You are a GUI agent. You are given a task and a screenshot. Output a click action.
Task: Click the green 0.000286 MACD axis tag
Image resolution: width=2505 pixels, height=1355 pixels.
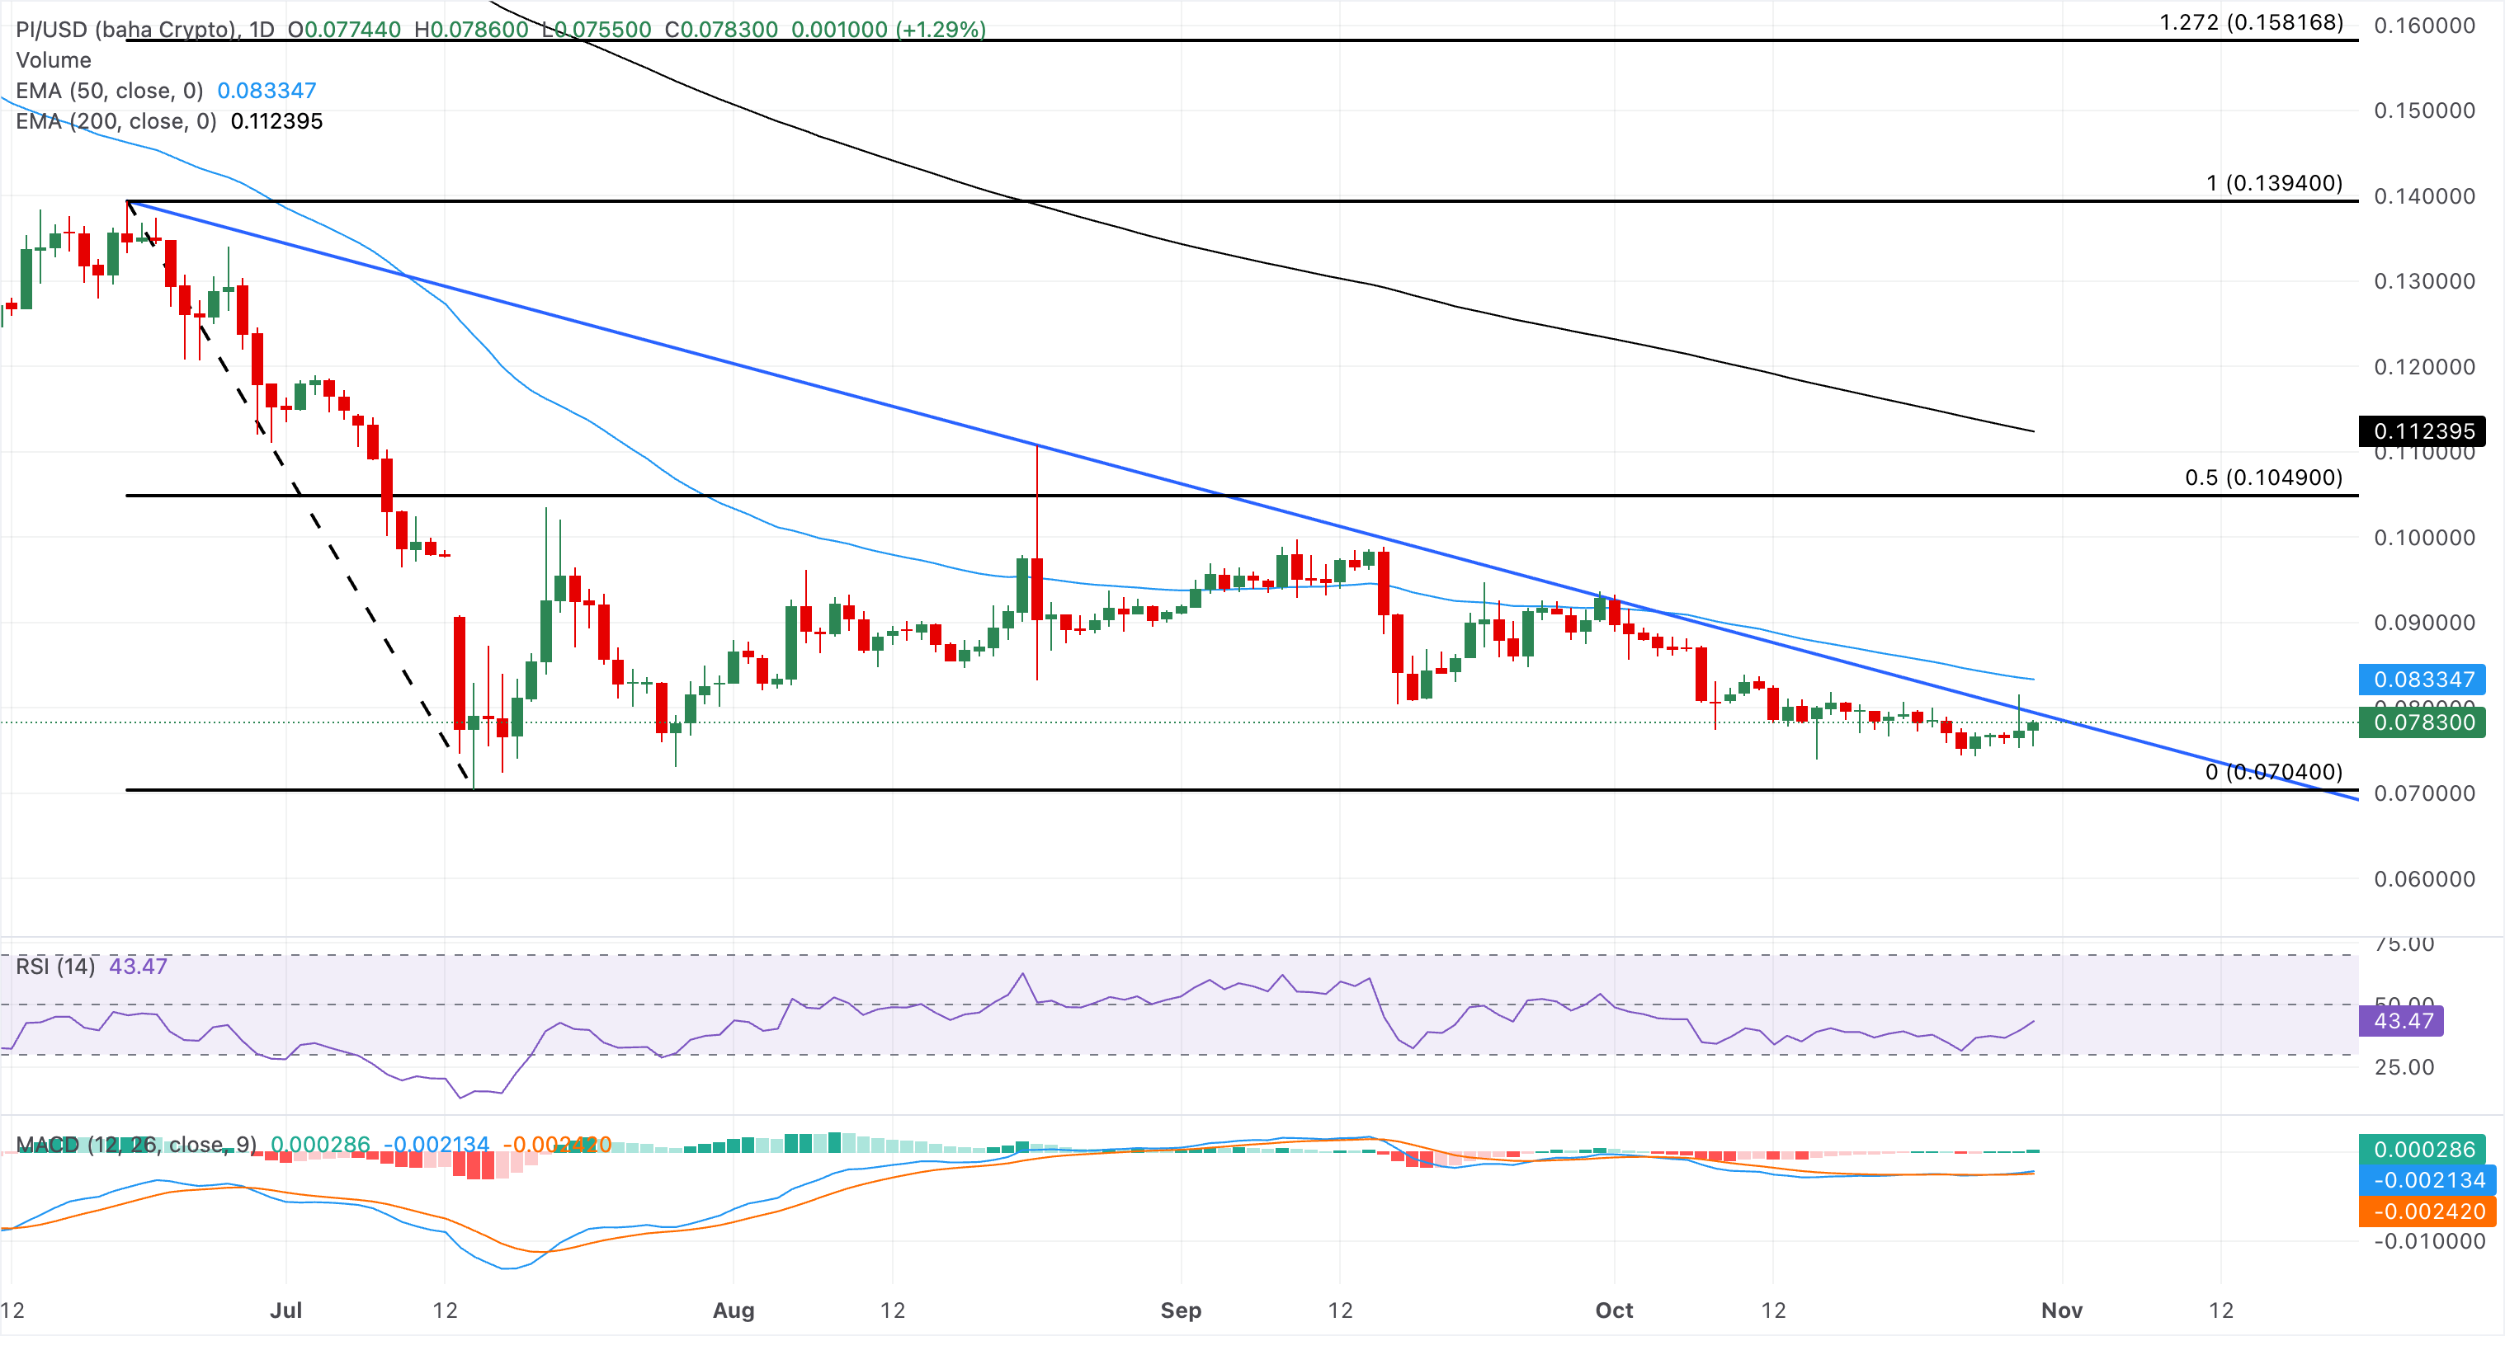pyautogui.click(x=2422, y=1150)
